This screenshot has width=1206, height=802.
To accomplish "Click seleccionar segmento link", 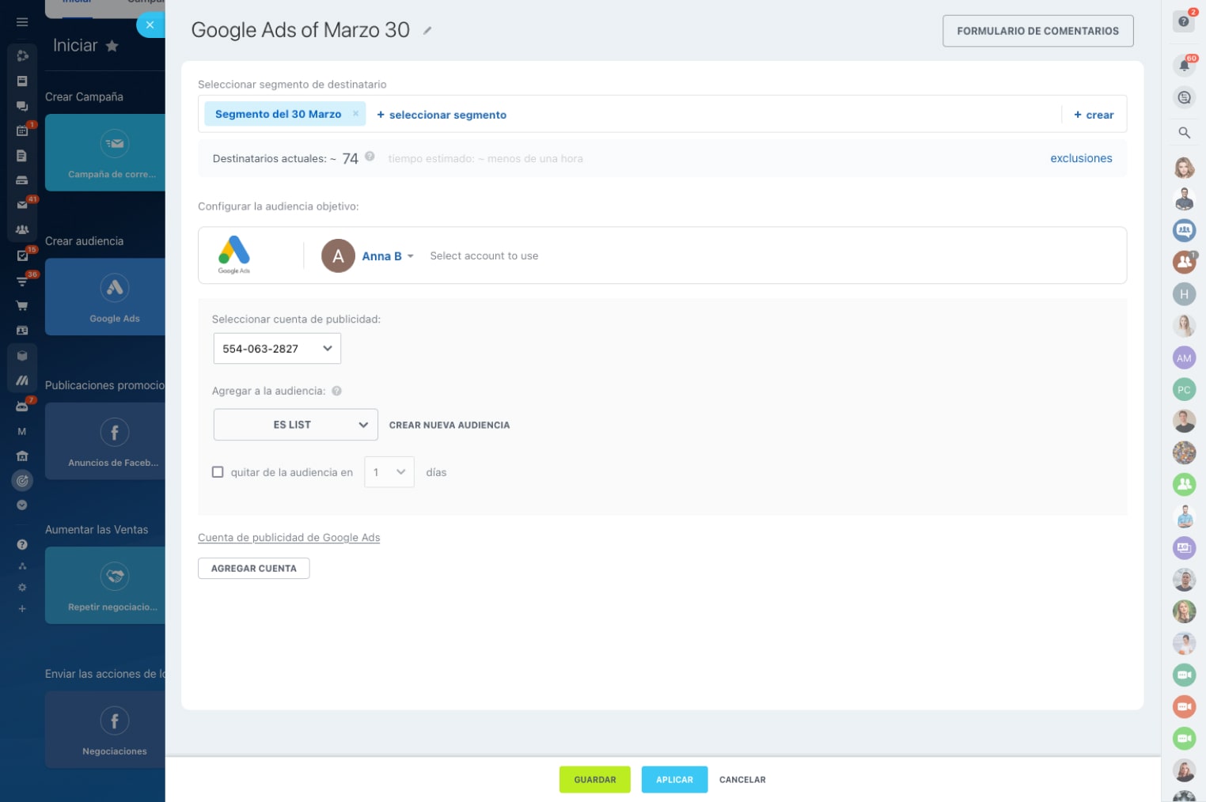I will (x=442, y=115).
